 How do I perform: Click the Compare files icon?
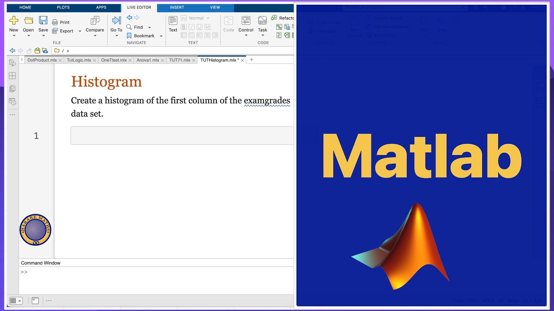click(x=95, y=21)
